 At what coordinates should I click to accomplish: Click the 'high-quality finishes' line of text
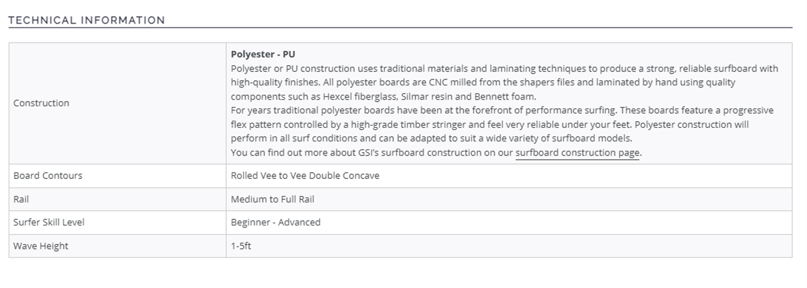click(483, 82)
